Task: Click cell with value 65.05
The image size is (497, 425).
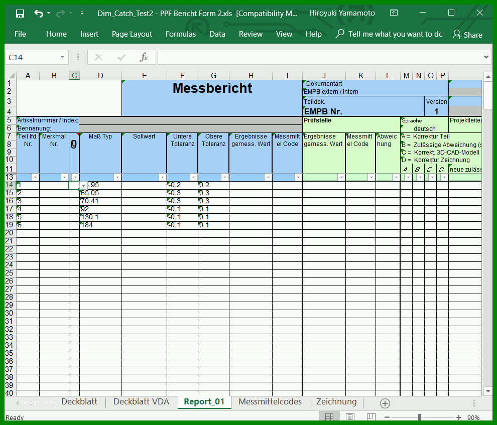Action: 100,193
